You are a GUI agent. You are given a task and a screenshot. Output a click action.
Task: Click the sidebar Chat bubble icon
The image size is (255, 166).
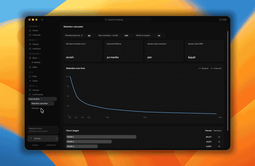(x=30, y=76)
